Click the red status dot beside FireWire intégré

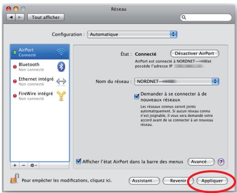click(15, 96)
